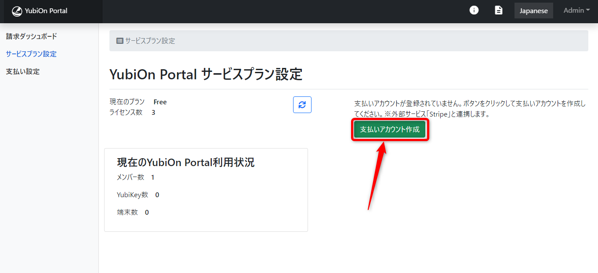Click the 現在のYubiOn Portal利用状況 card title
This screenshot has height=273, width=598.
point(186,163)
